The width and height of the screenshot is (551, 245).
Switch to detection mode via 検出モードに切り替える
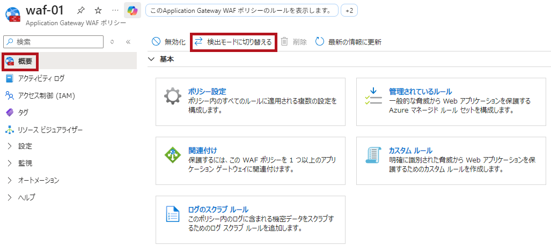[x=233, y=42]
